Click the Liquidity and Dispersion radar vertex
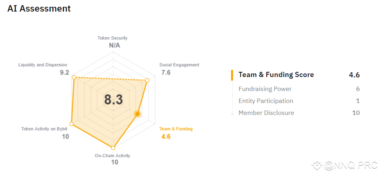381x174 pixels. tap(74, 77)
